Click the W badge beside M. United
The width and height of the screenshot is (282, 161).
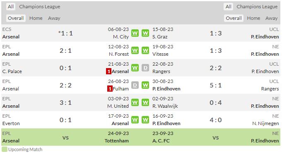tap(135, 102)
